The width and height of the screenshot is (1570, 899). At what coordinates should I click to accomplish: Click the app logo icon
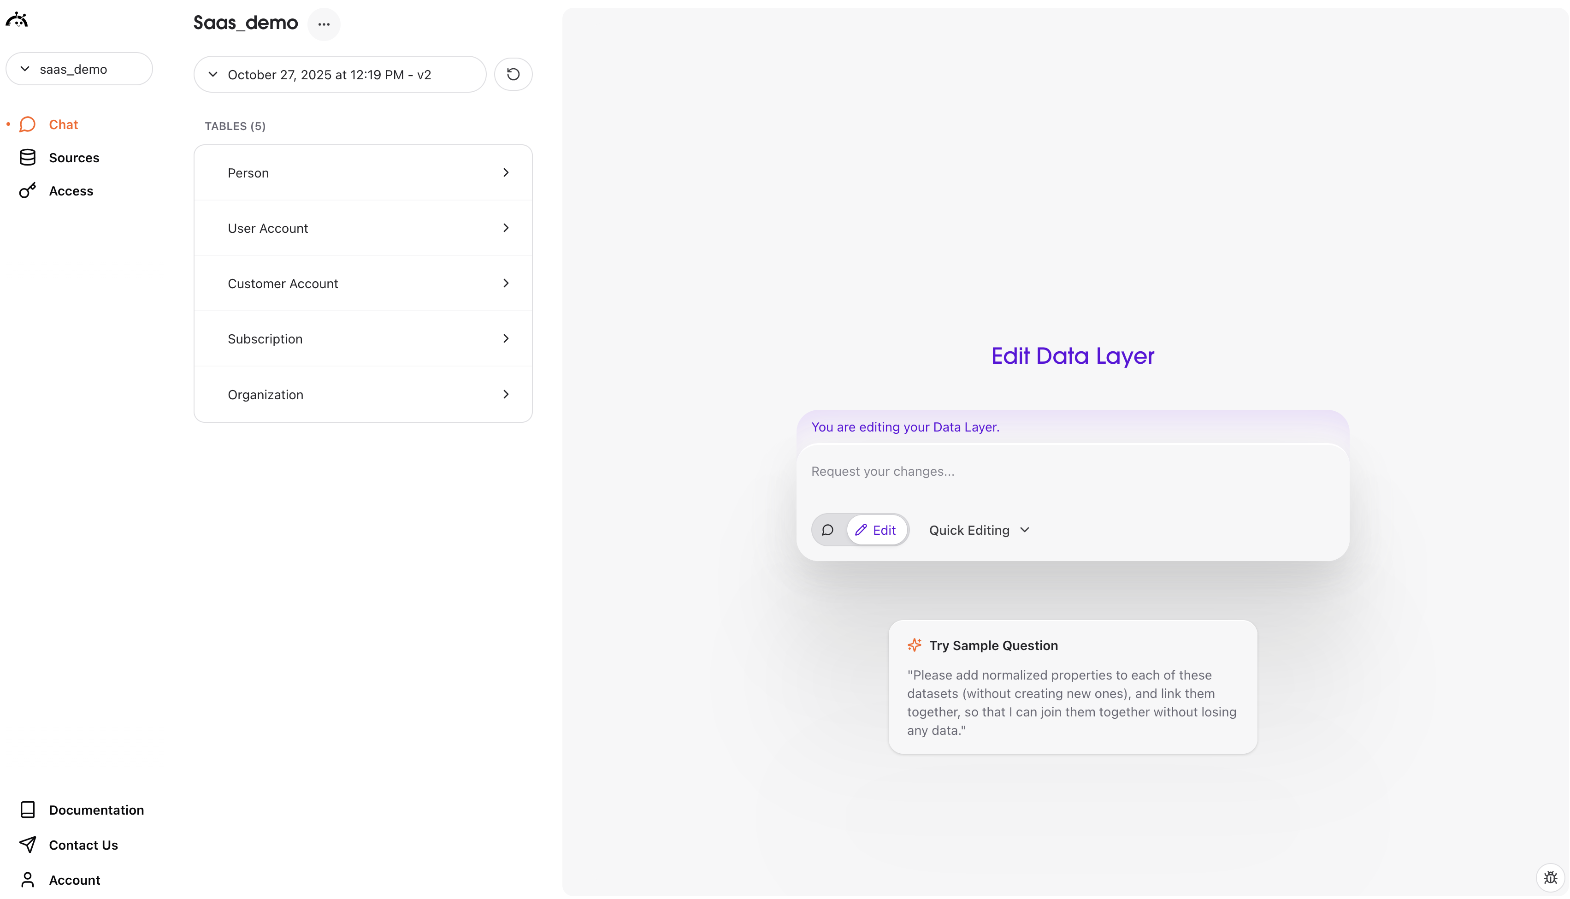click(x=17, y=20)
